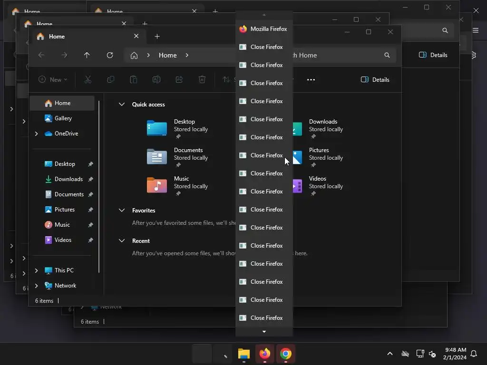The image size is (487, 365).
Task: Click search magnifier in Search Home box
Action: (x=387, y=55)
